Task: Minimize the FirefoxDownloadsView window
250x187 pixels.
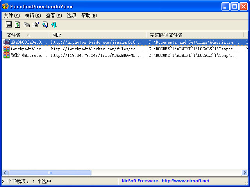Action: point(225,7)
